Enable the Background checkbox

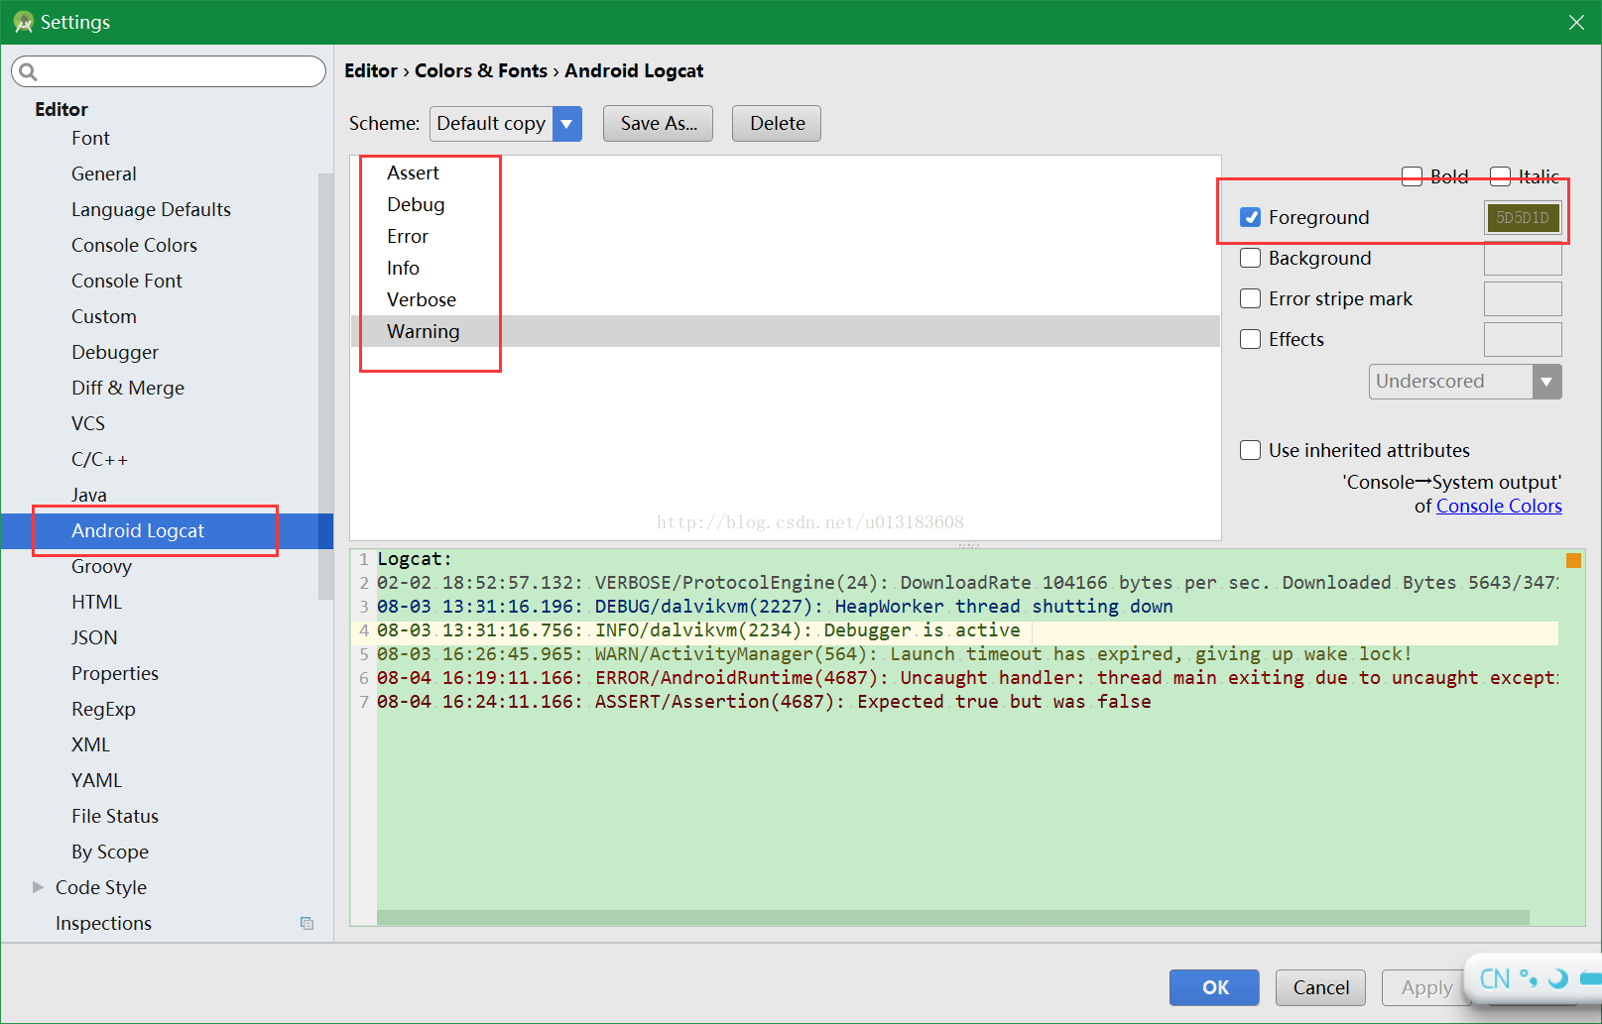coord(1251,258)
